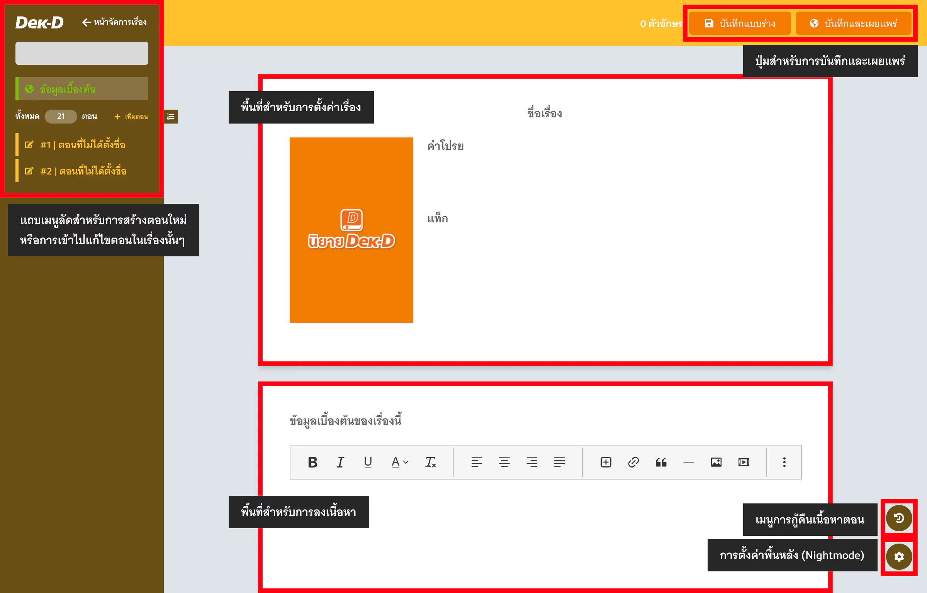Go back to หน้าจัดการเรื่อง
927x593 pixels.
[114, 22]
